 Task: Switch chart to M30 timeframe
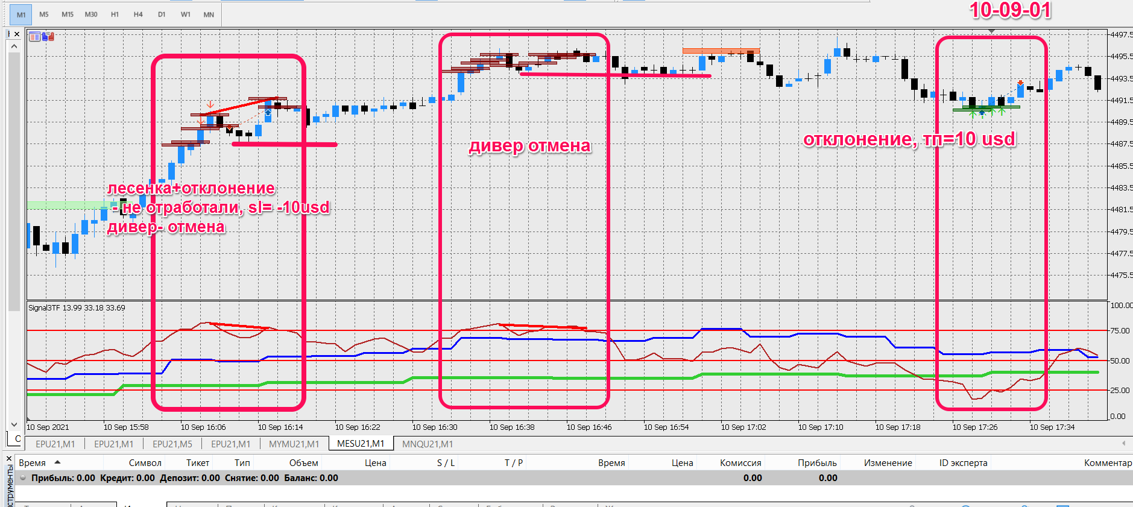point(91,14)
